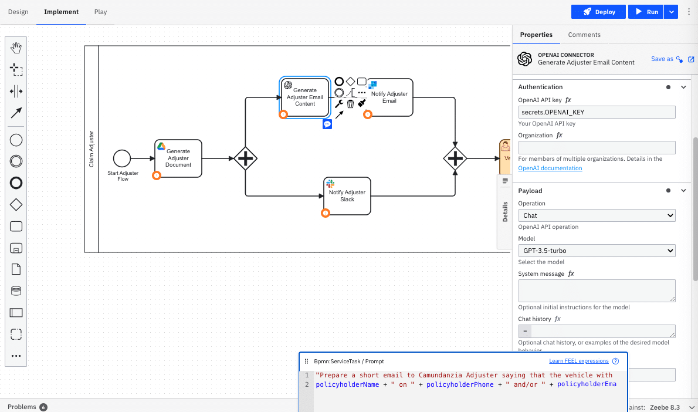Collapse the Payload section
This screenshot has height=412, width=698.
(x=683, y=191)
